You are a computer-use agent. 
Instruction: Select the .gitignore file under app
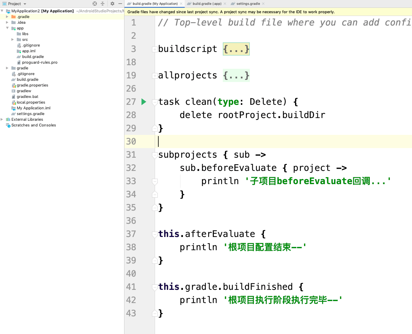31,45
